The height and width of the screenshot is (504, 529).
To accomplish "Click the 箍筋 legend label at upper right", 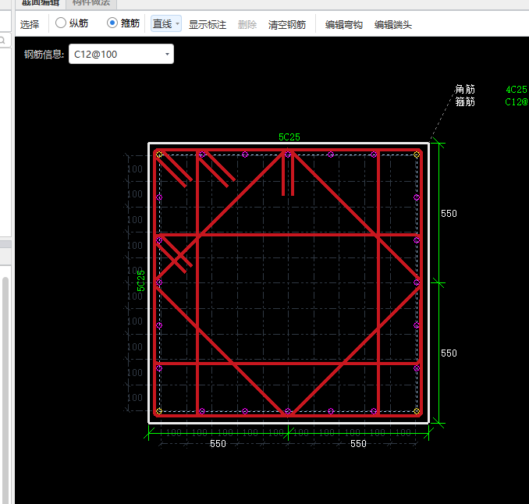I will [465, 101].
